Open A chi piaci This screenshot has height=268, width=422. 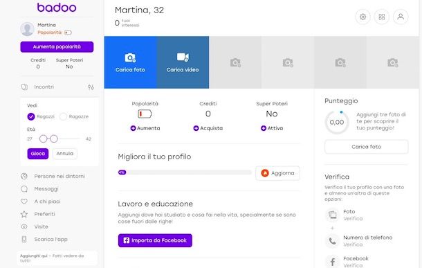(x=47, y=202)
